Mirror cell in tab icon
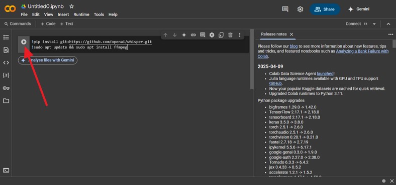The height and width of the screenshot is (185, 396). coord(221,35)
